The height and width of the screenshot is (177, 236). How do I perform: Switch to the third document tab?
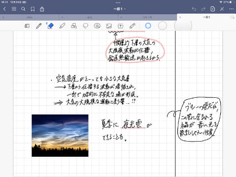pos(147,17)
